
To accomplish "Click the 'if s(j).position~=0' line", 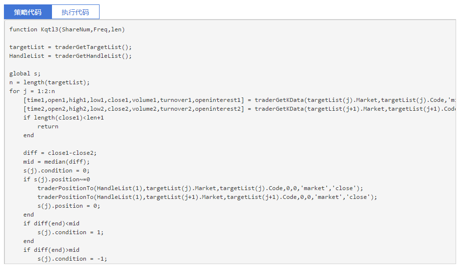I will point(56,179).
